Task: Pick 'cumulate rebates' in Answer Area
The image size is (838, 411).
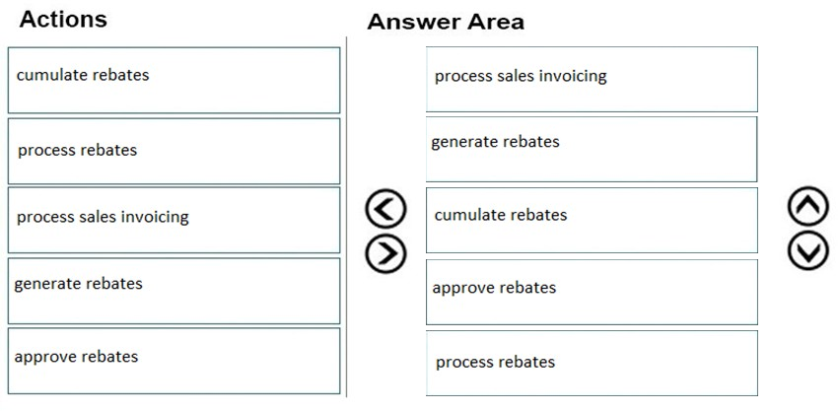Action: [592, 220]
